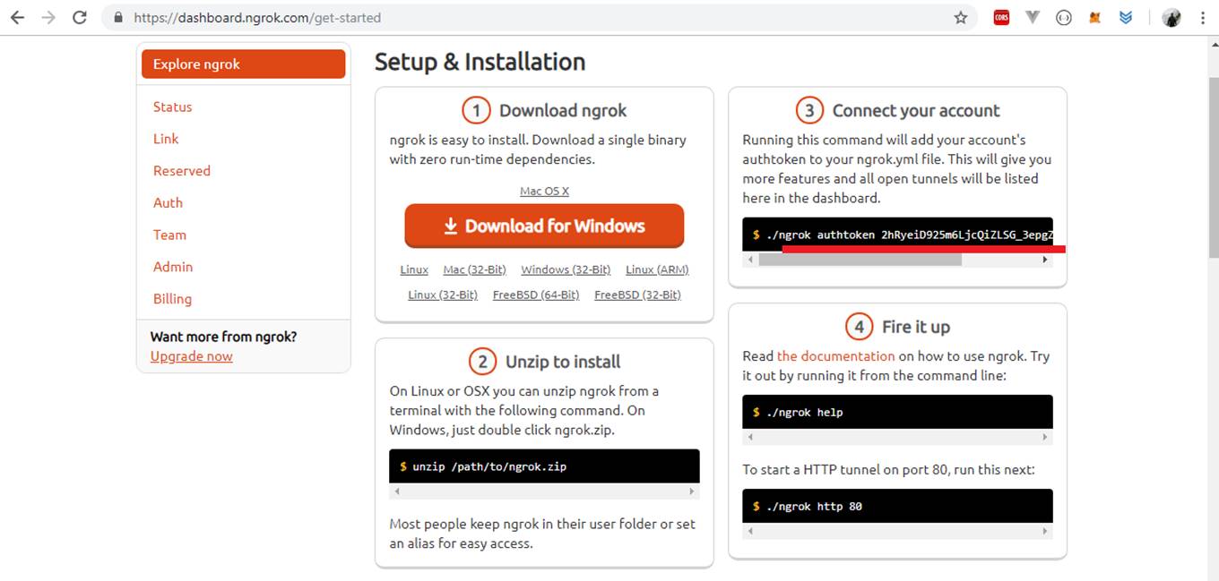Click the CORS extension icon
The width and height of the screenshot is (1219, 581).
[x=1001, y=17]
